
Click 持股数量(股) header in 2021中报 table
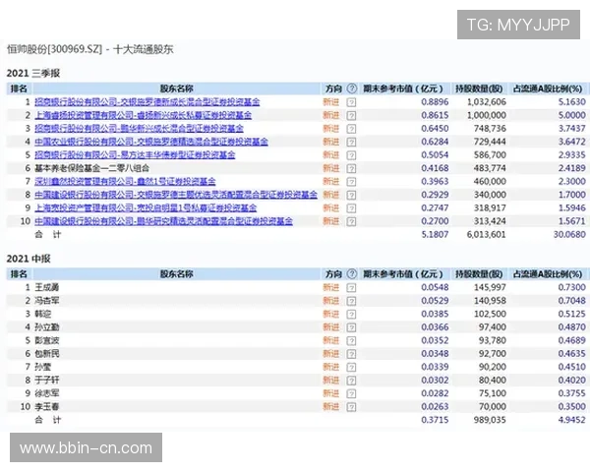click(x=479, y=274)
